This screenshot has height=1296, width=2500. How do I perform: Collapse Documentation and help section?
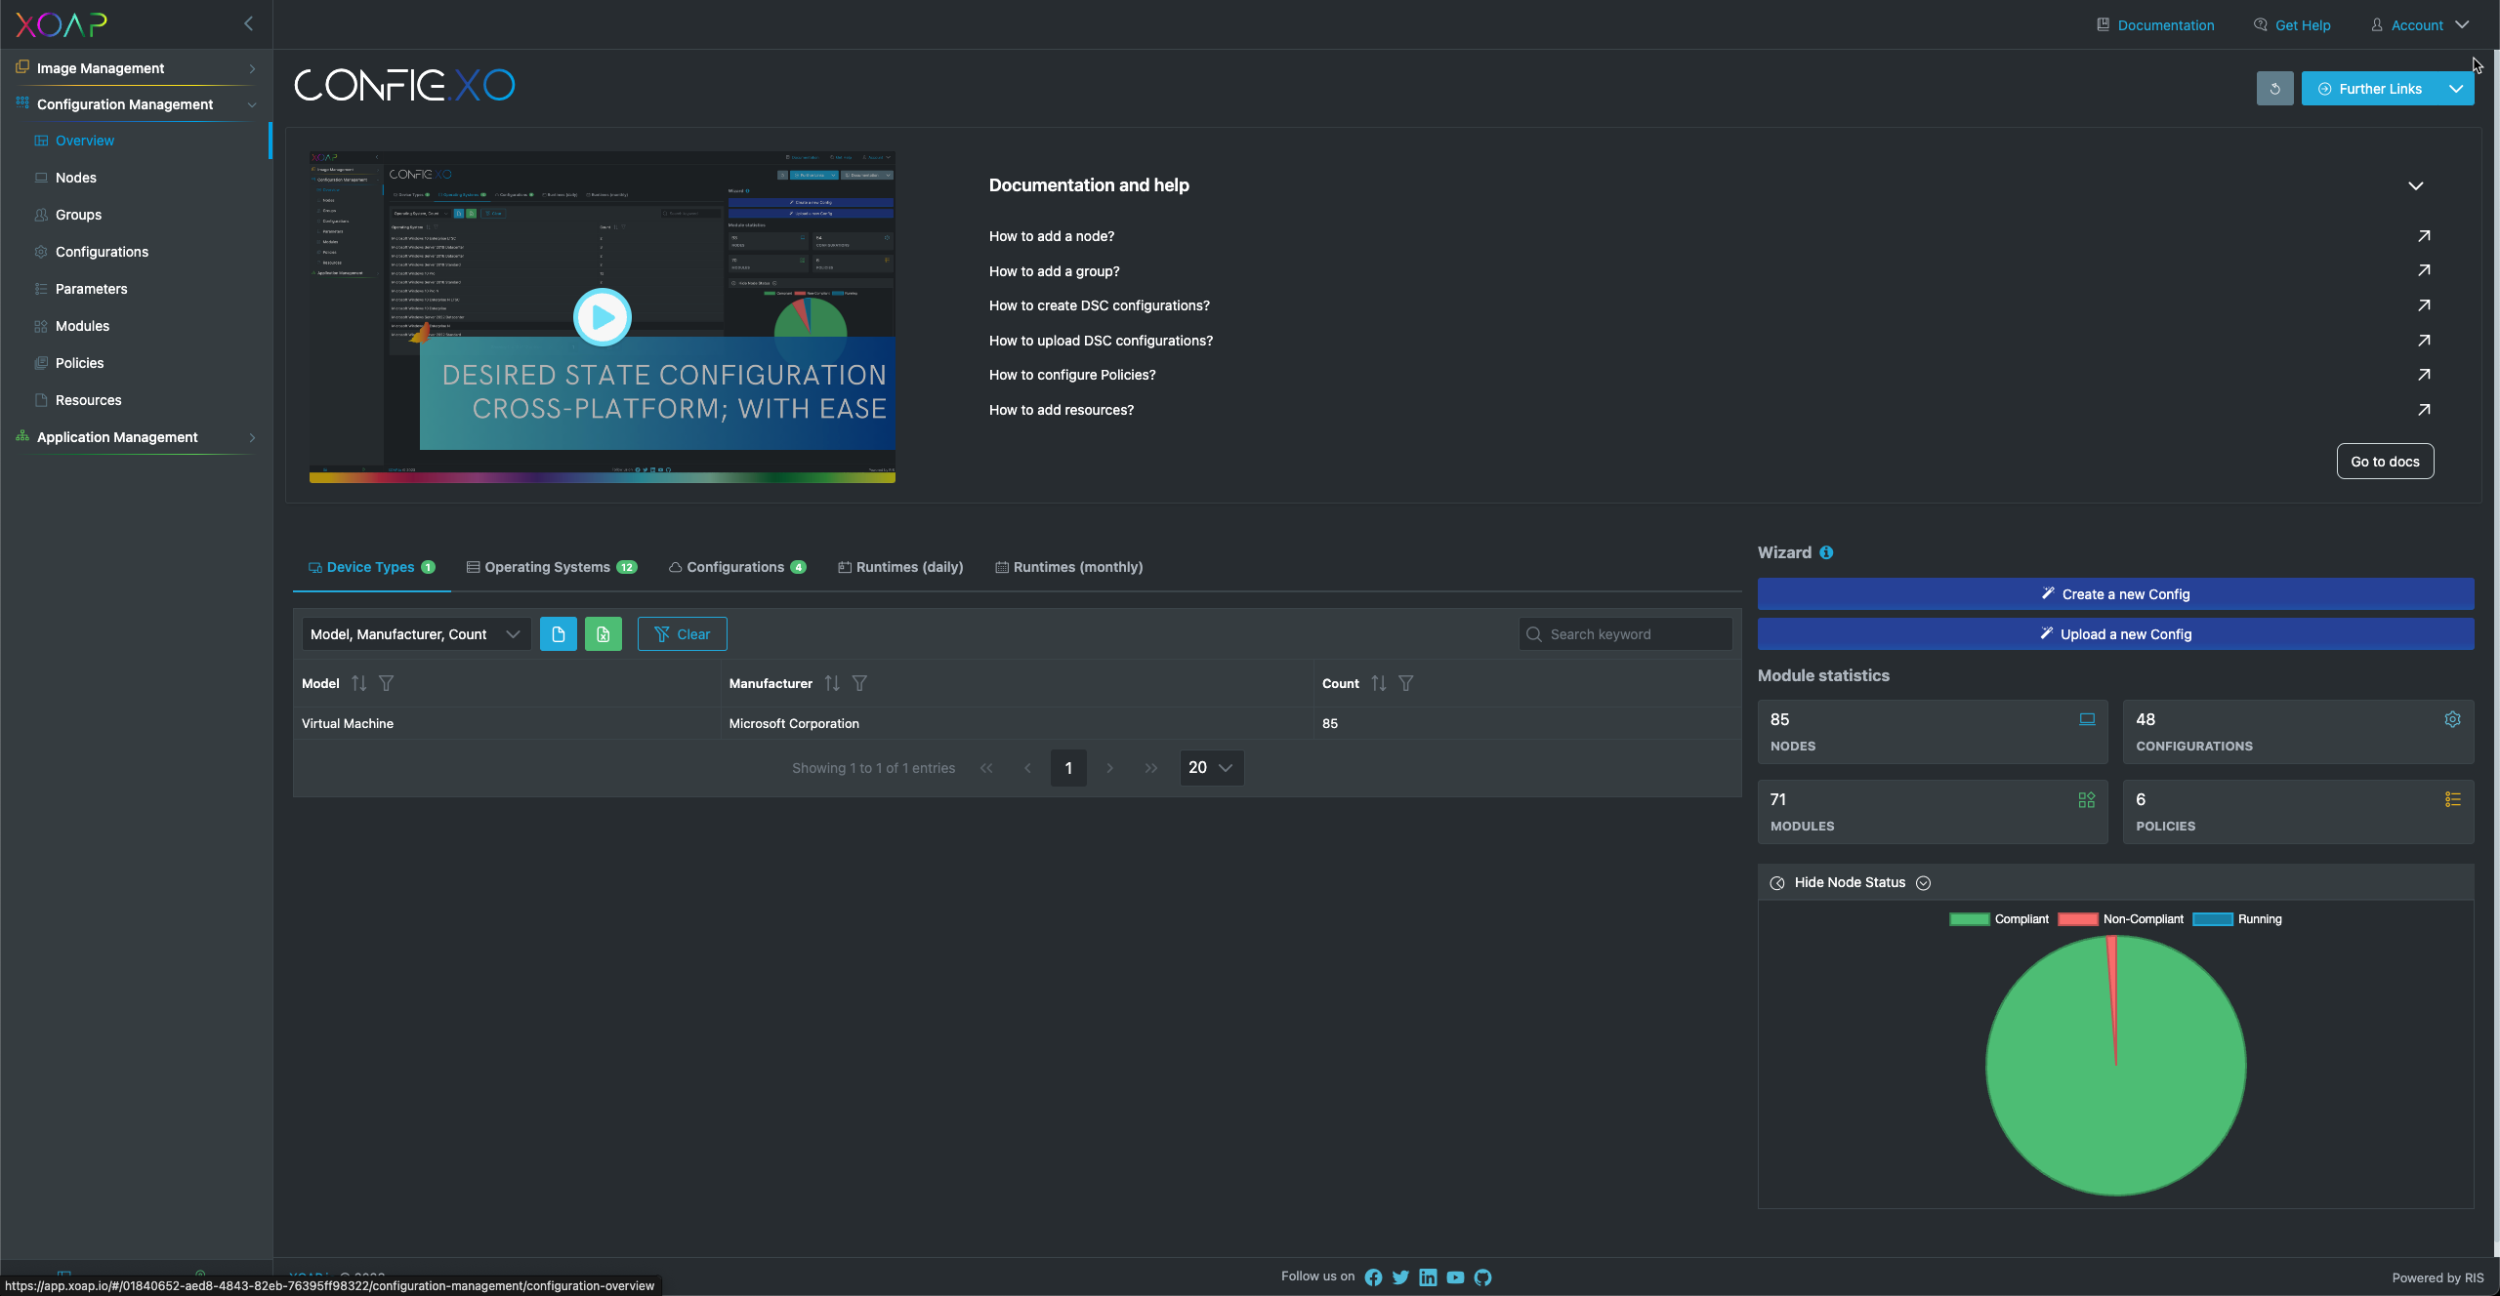(2415, 185)
